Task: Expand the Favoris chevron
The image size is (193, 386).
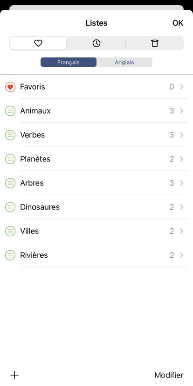Action: coord(181,87)
